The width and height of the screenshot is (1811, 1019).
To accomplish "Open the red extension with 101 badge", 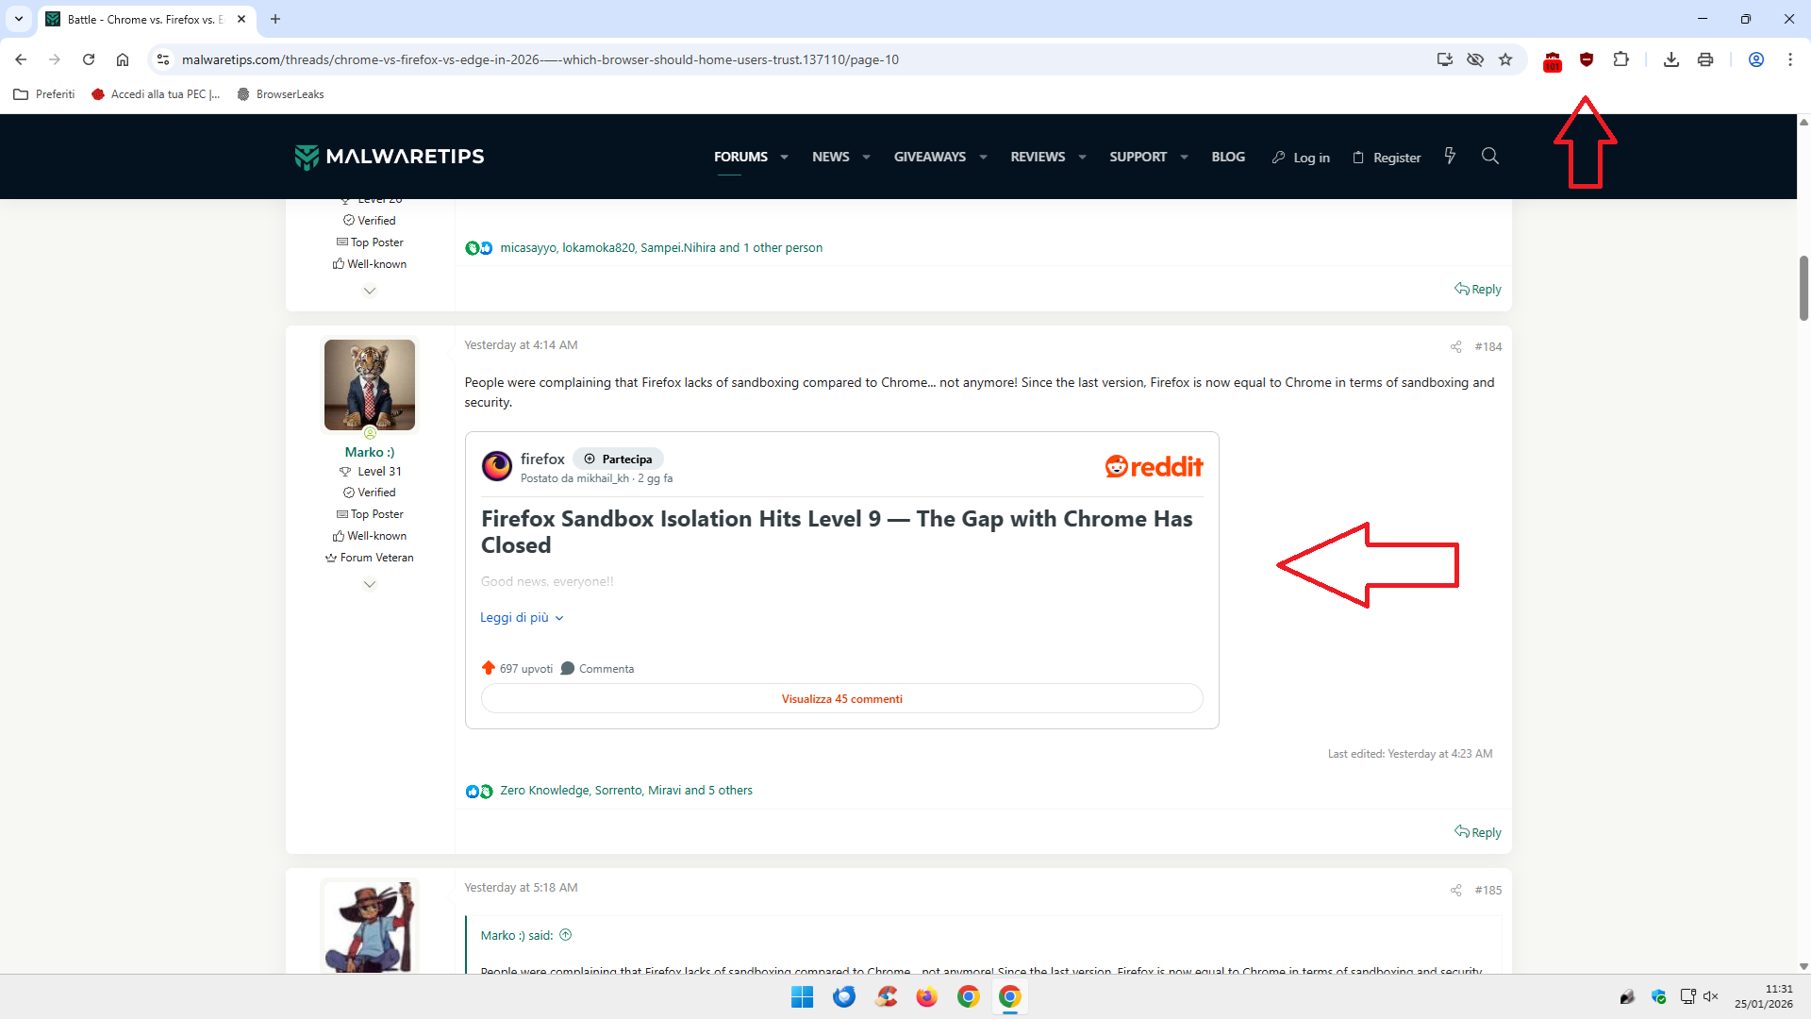I will (1553, 61).
